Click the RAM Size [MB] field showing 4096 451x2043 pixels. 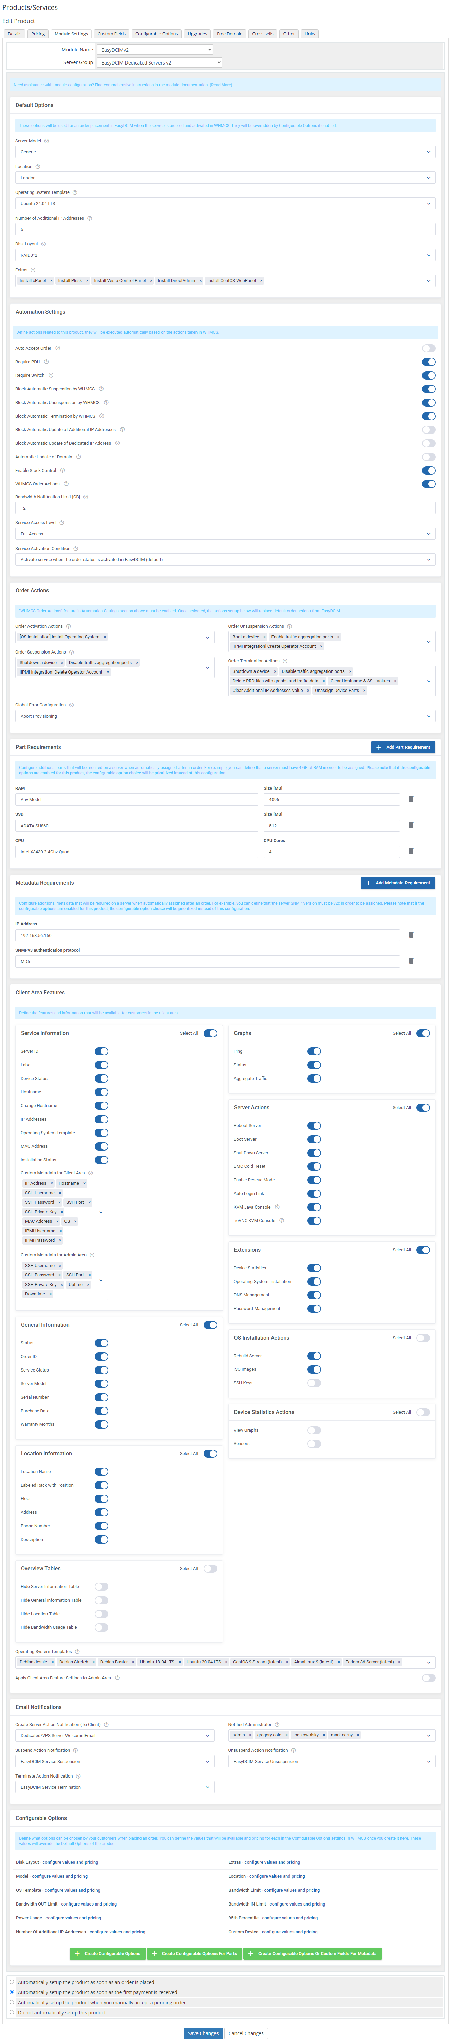(x=331, y=799)
